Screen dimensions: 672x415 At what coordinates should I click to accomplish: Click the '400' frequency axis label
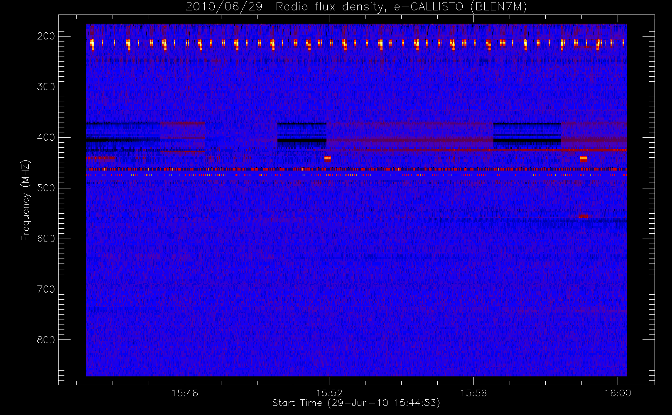coord(46,137)
